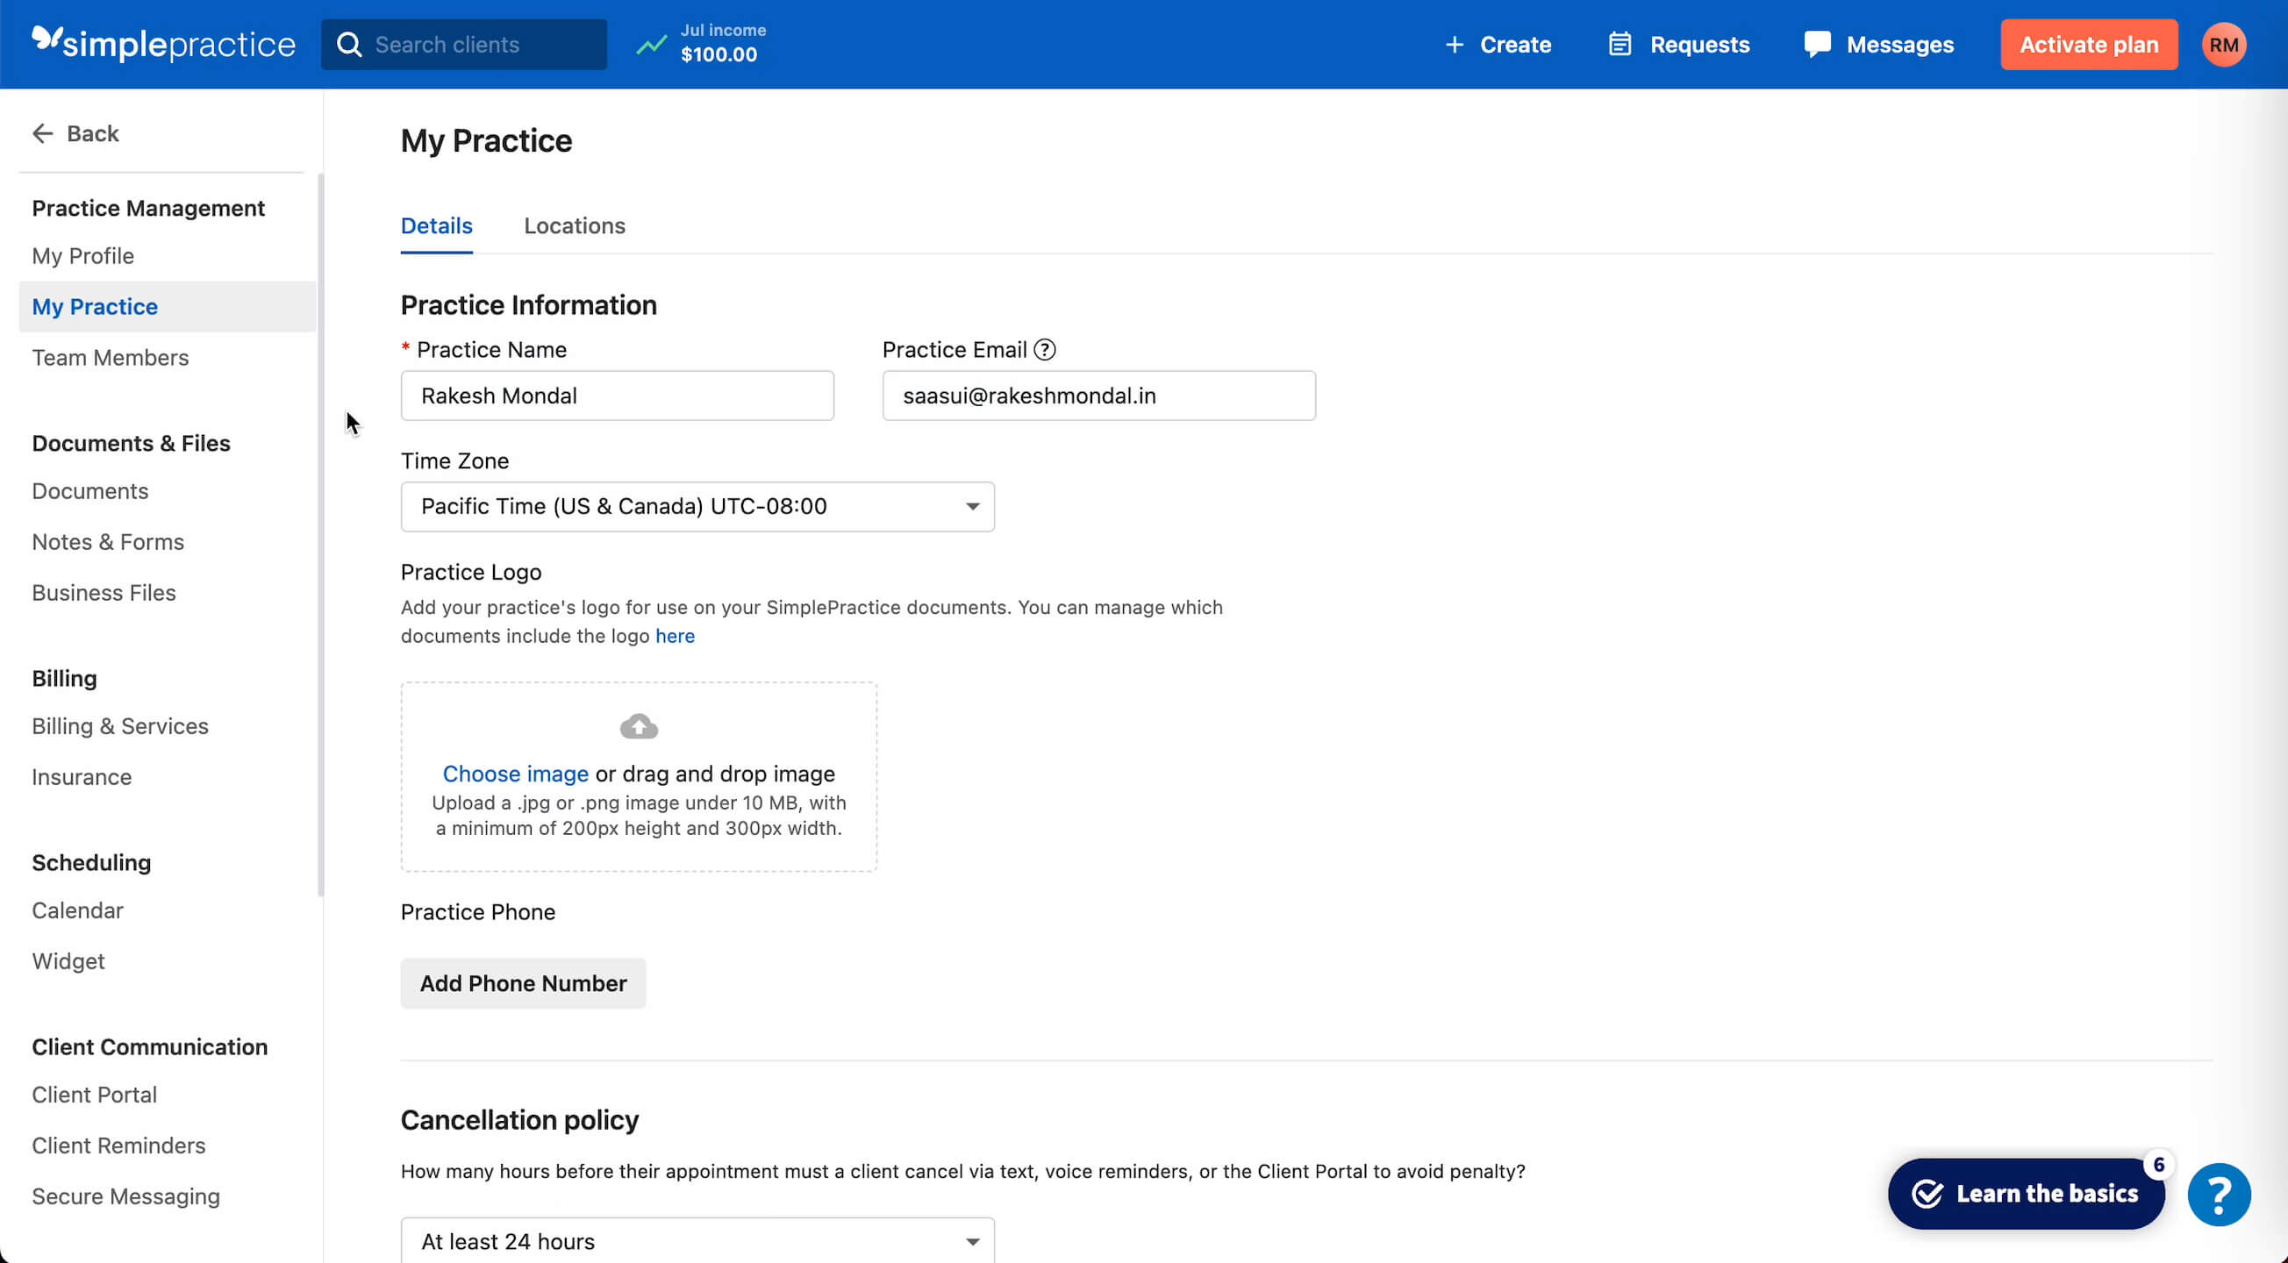
Task: Click the SimplePractice butterfly logo
Action: 47,39
